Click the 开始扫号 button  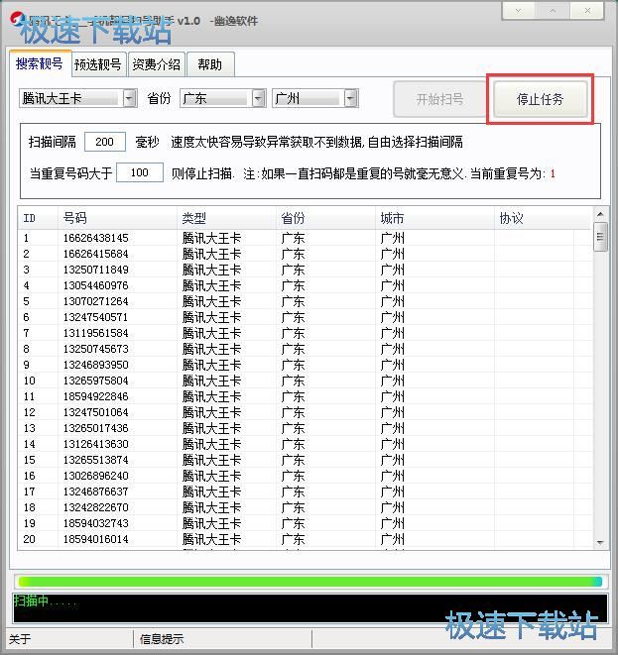pos(439,99)
